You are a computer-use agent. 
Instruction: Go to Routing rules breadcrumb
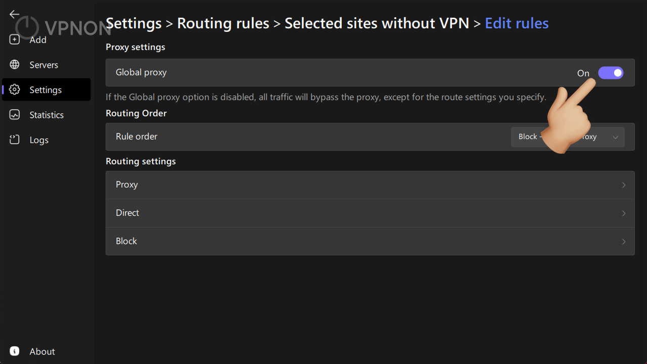tap(223, 23)
